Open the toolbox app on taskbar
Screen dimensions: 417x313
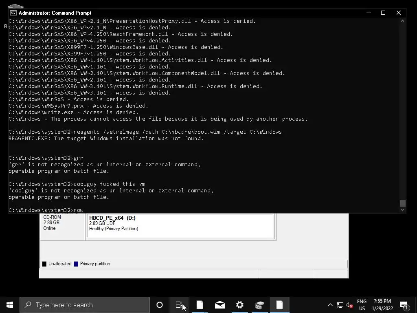(x=259, y=305)
